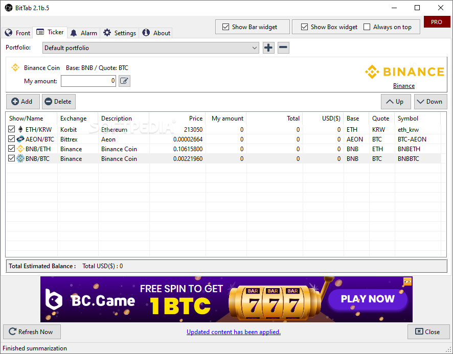Click the Delete ticker button
Screen dimensions: 453x354
click(59, 102)
